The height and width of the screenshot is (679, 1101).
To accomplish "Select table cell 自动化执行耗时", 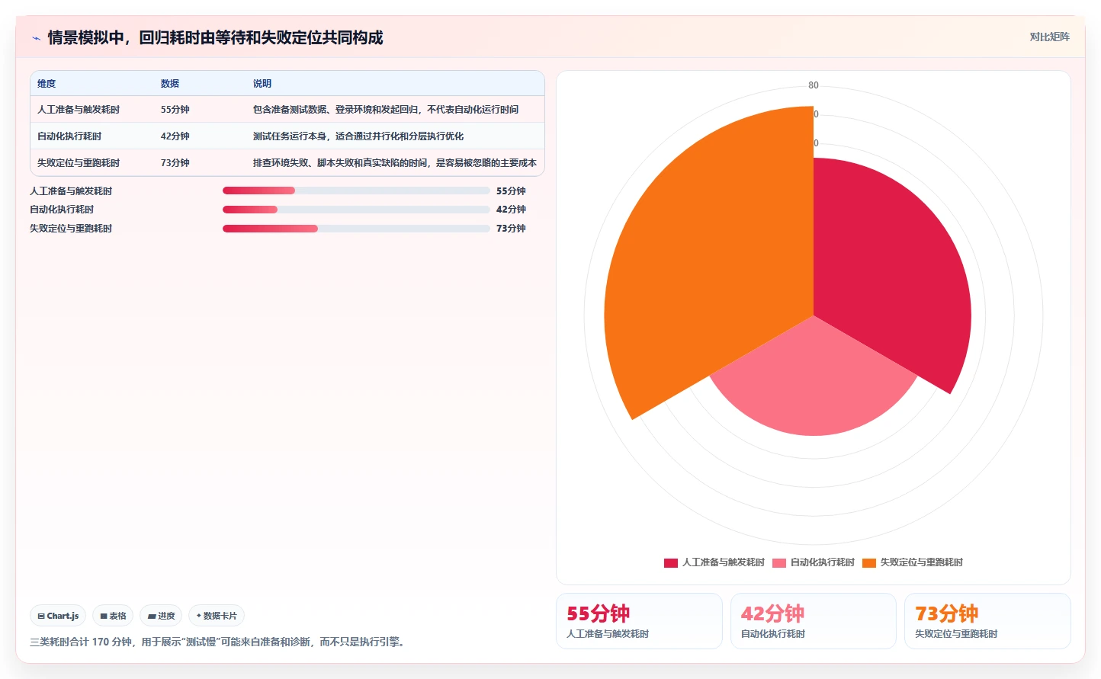I will 69,136.
